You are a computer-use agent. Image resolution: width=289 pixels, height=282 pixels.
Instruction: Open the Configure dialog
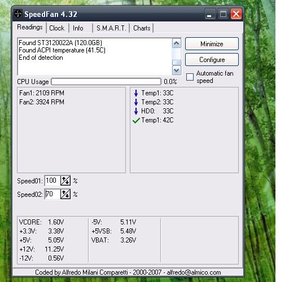(x=212, y=60)
